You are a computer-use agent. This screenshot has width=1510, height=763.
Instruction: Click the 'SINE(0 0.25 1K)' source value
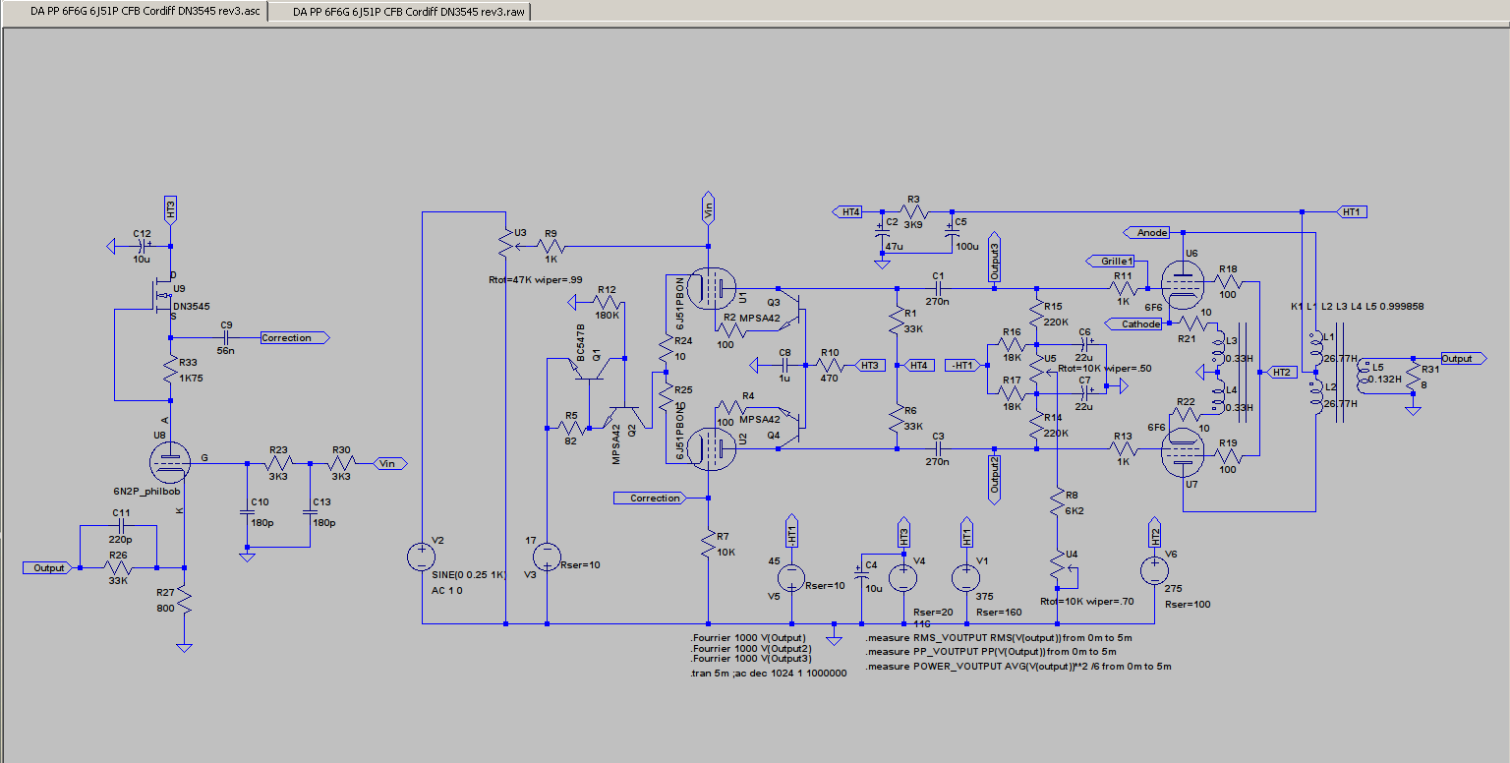pyautogui.click(x=467, y=573)
